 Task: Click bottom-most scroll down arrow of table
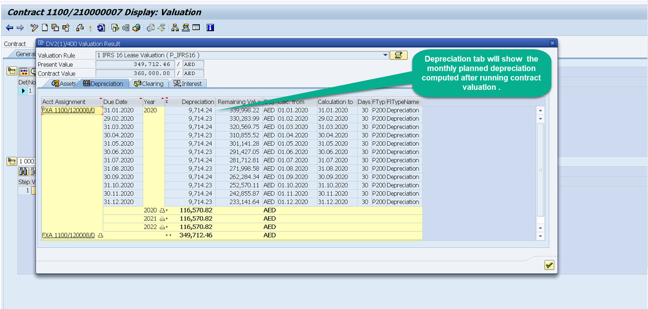click(540, 236)
